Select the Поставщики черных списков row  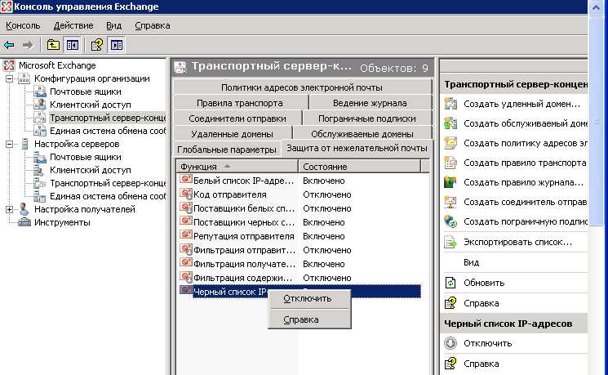coord(300,222)
